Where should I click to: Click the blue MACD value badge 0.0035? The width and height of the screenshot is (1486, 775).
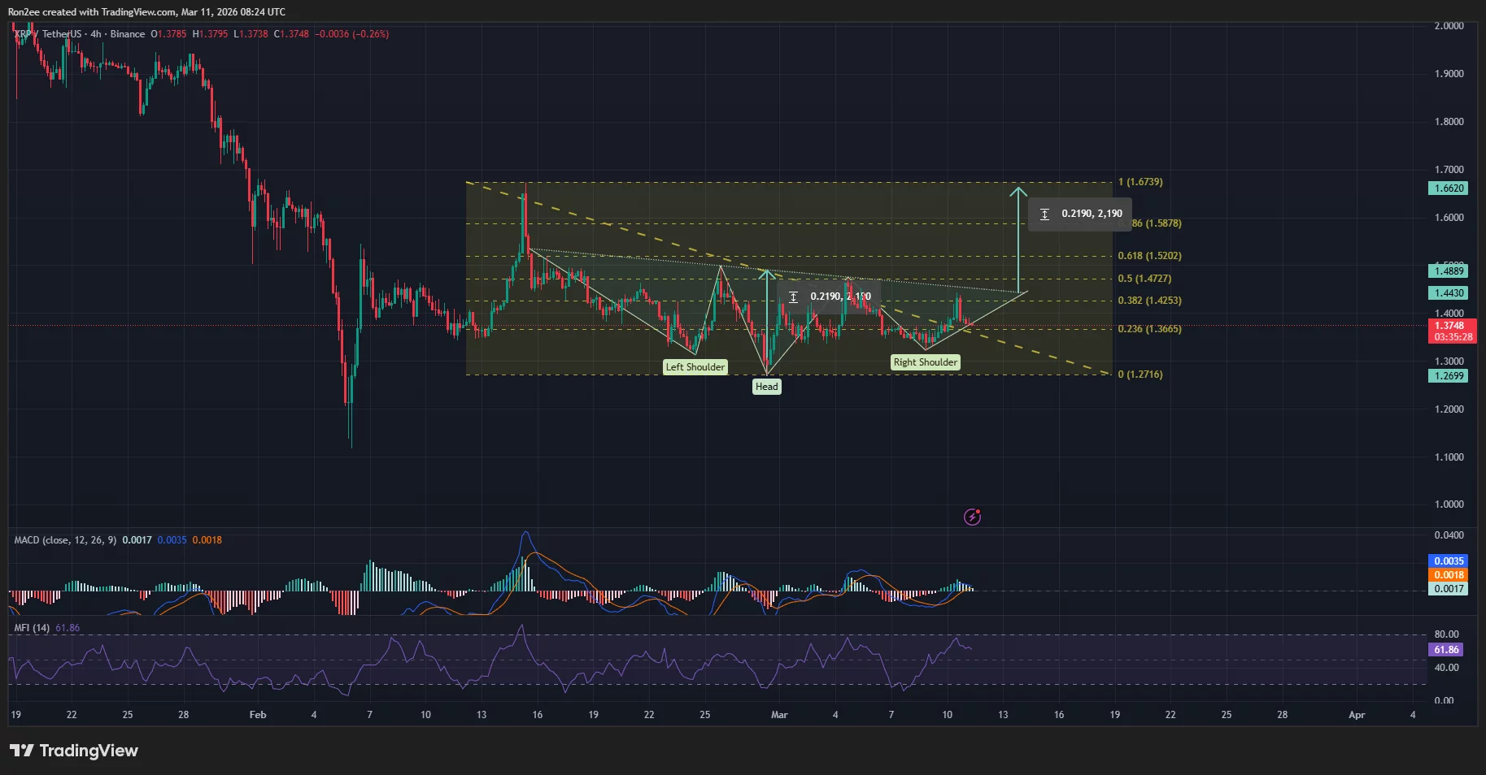(1449, 561)
